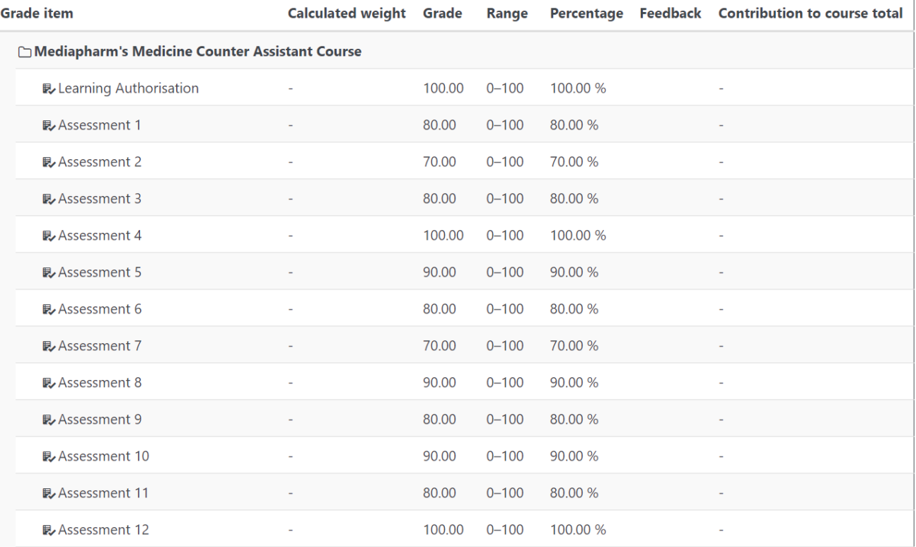916x547 pixels.
Task: Open the Assessment 8 link
Action: tap(100, 383)
